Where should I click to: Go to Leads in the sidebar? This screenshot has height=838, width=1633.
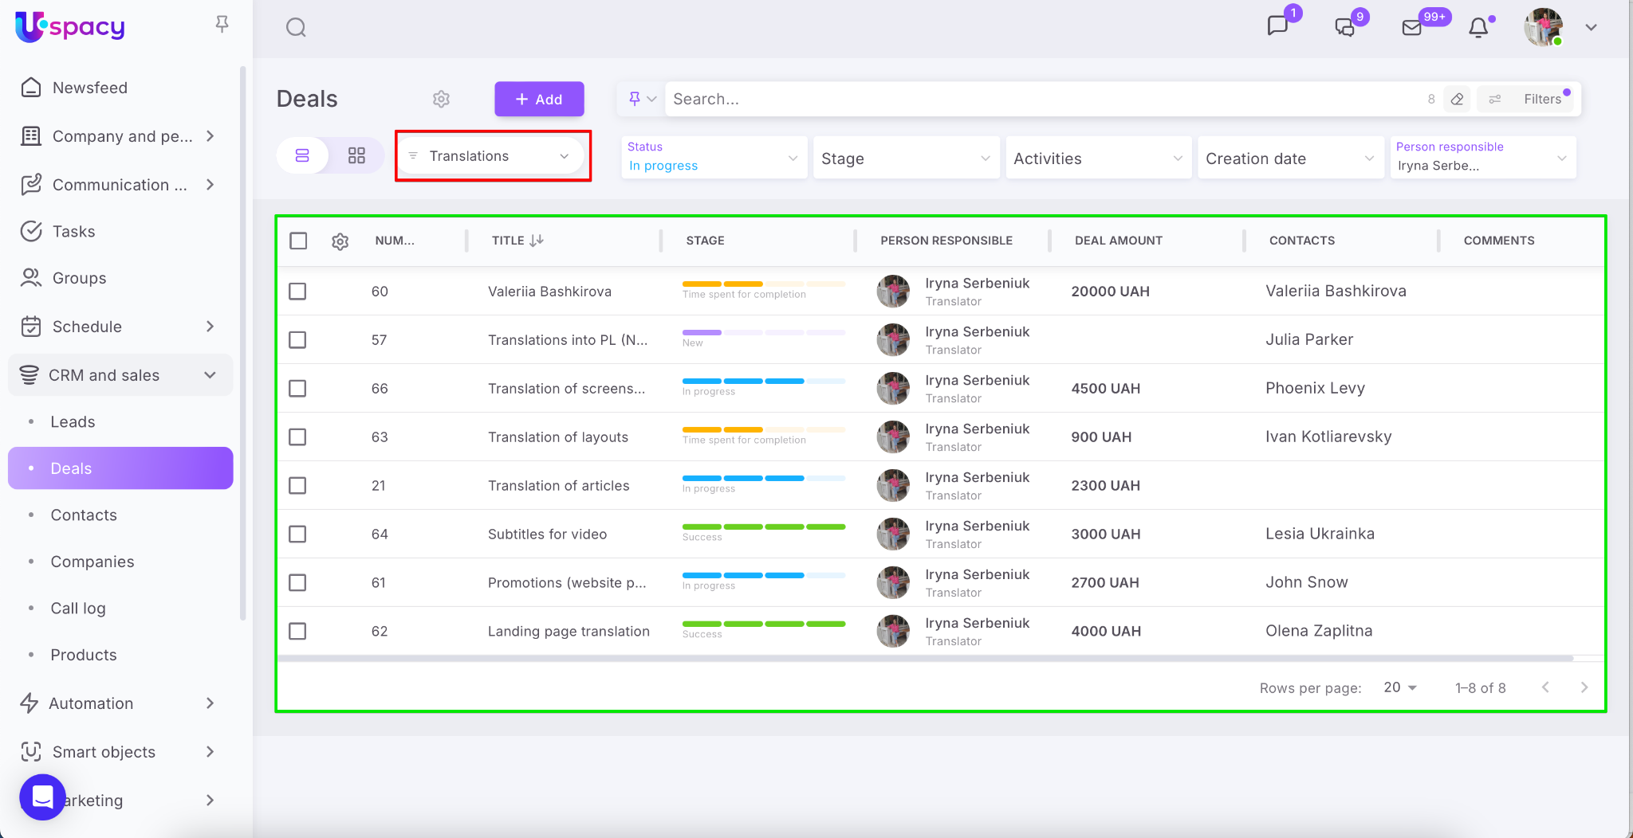(x=73, y=421)
